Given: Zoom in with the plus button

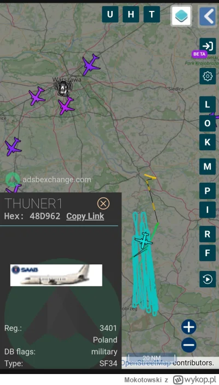Looking at the screenshot, I should pos(189,327).
